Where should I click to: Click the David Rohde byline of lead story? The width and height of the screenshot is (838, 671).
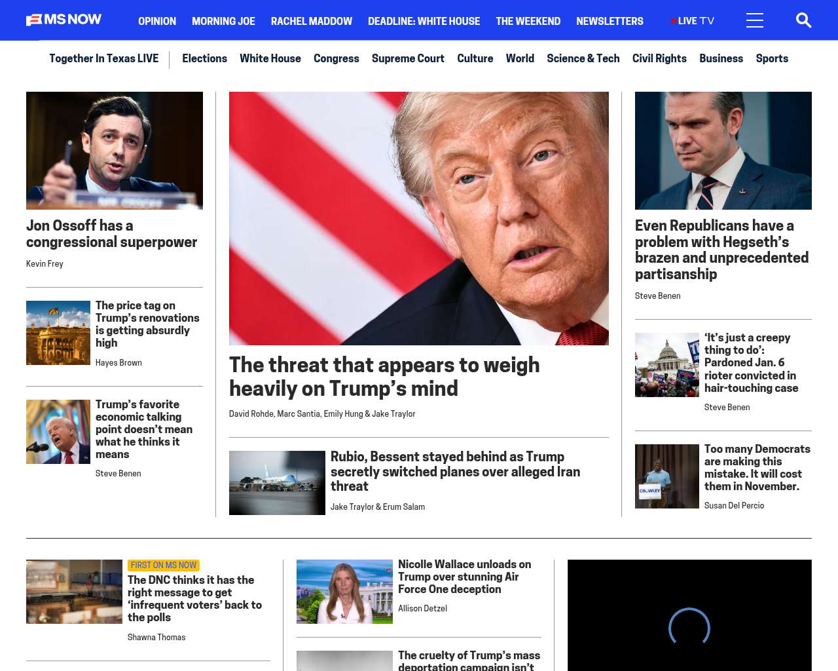pos(251,414)
